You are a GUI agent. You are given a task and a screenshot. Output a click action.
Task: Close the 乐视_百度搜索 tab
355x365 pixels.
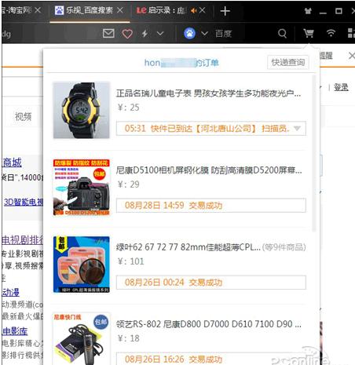(x=120, y=10)
